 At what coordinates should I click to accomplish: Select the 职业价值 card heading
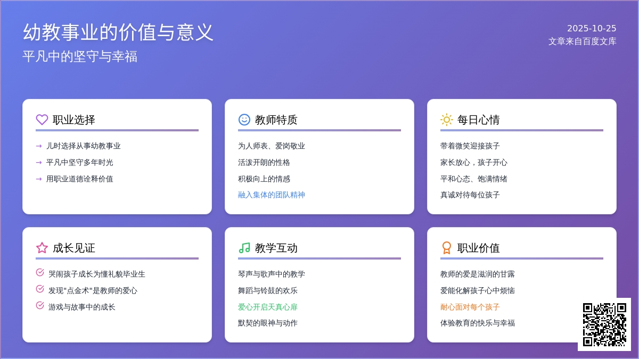point(478,248)
